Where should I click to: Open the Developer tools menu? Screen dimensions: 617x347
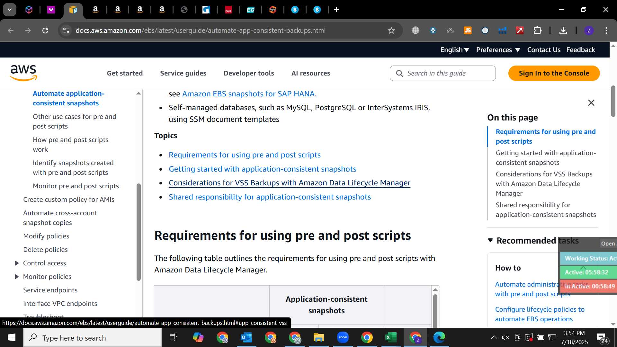249,73
